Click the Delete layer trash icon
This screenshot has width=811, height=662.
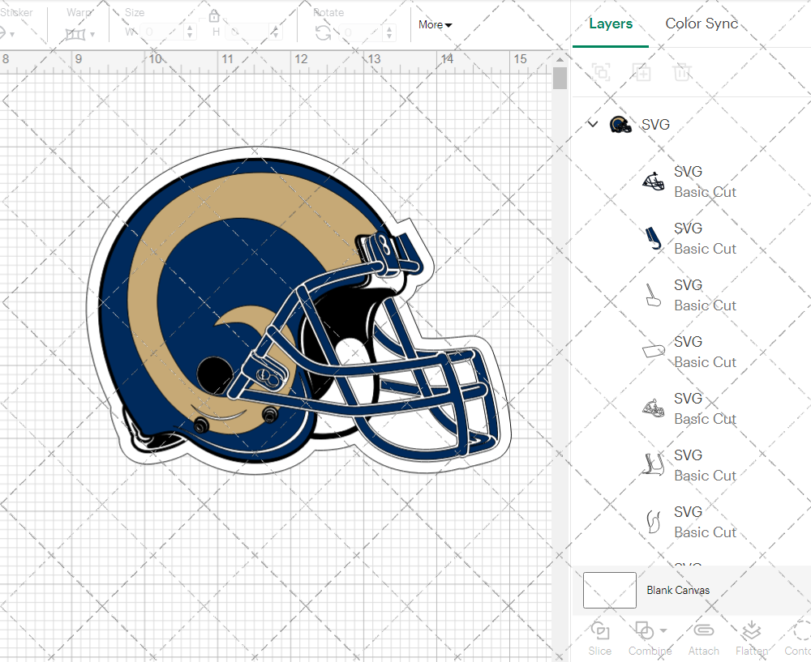(682, 72)
